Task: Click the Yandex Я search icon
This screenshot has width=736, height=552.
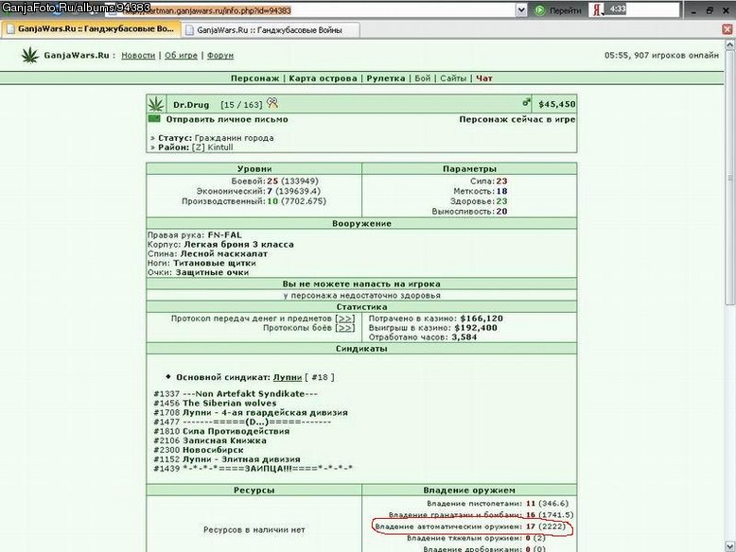Action: 597,9
